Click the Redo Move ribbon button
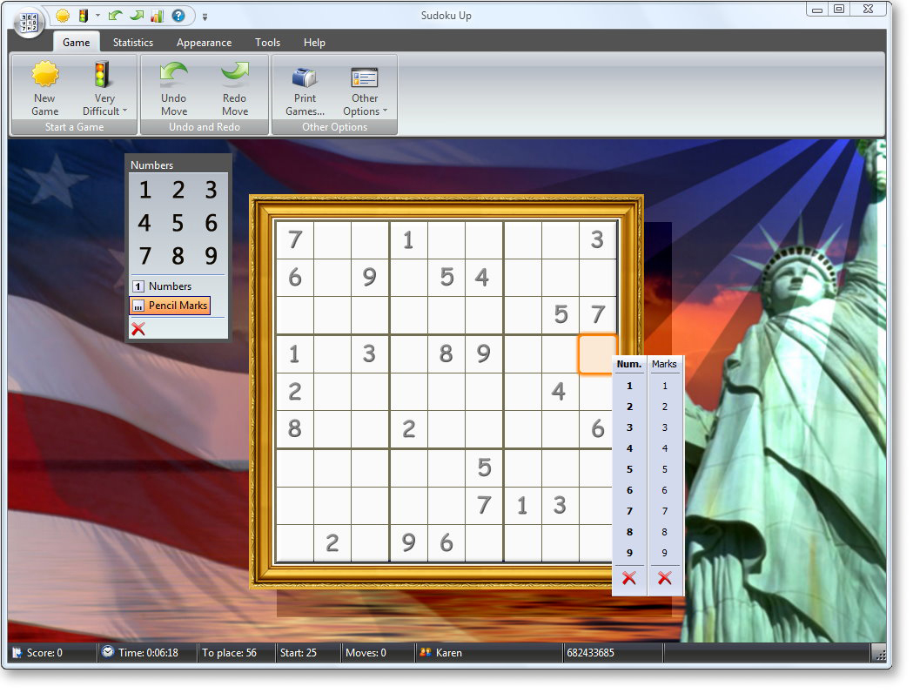Screen dimensions: 913x693 [x=235, y=89]
